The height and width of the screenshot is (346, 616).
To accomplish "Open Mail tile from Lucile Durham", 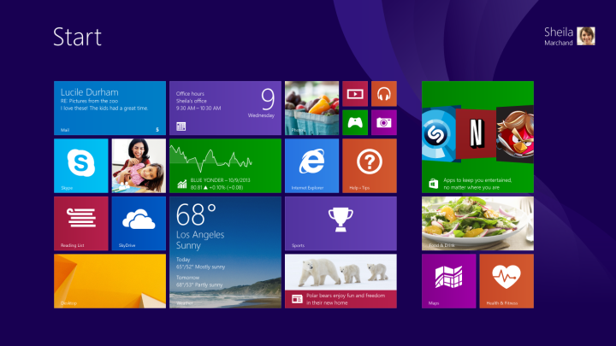I will point(110,108).
